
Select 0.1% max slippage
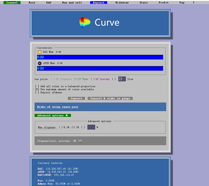click(x=64, y=127)
